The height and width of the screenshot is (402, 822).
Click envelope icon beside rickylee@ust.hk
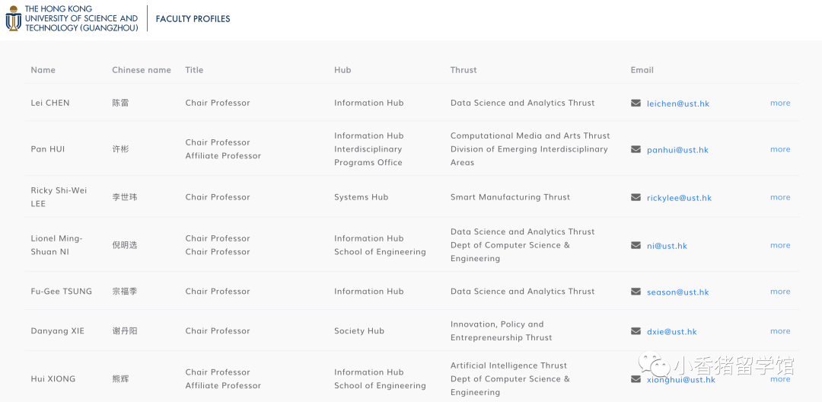point(636,197)
